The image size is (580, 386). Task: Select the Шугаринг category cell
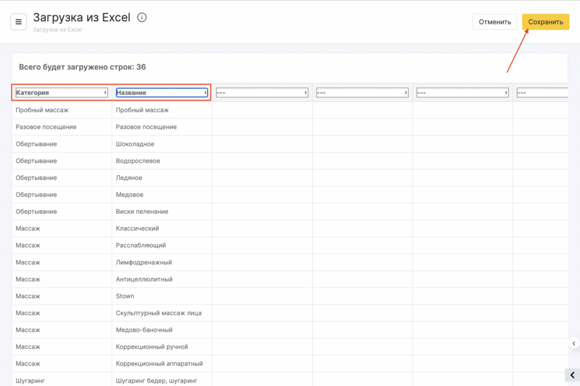pyautogui.click(x=30, y=380)
